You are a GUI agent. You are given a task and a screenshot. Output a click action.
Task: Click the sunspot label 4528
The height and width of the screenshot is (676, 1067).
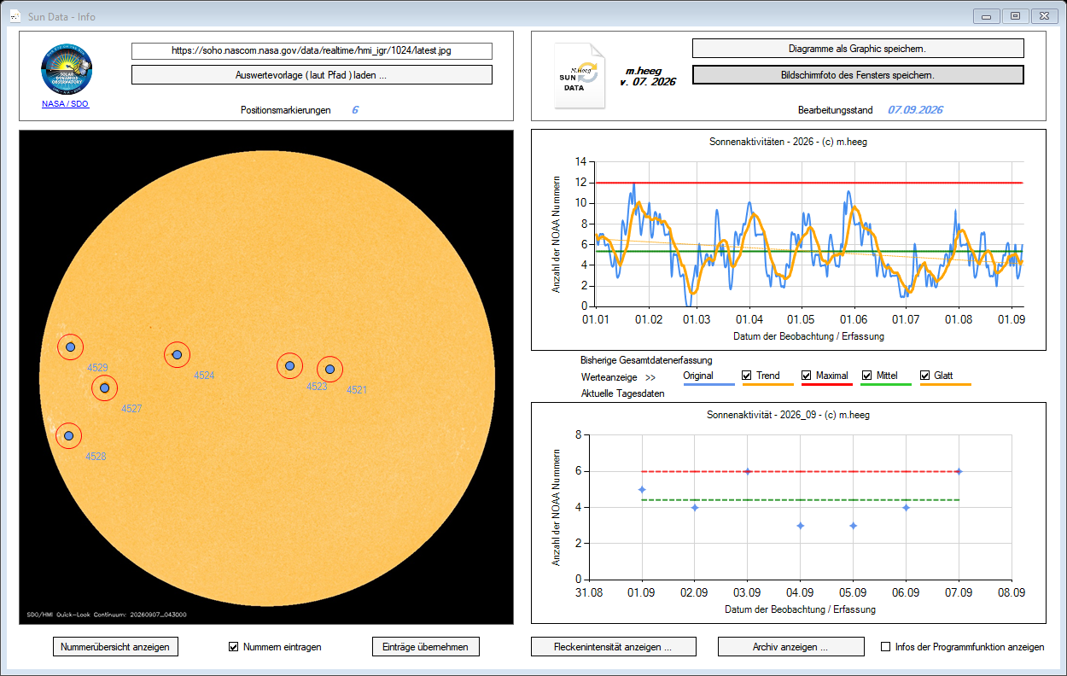point(96,457)
